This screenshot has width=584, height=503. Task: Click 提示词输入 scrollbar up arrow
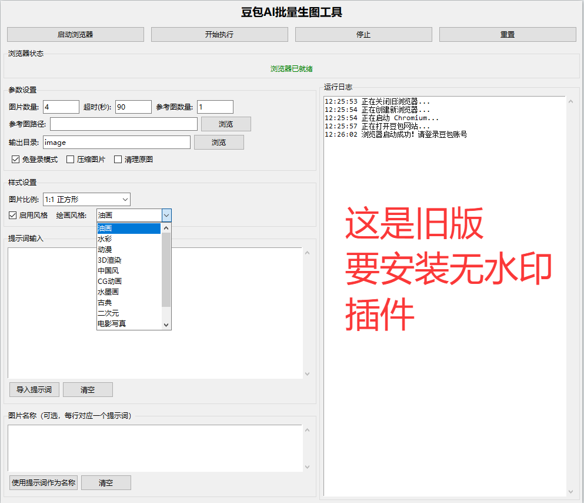(307, 253)
